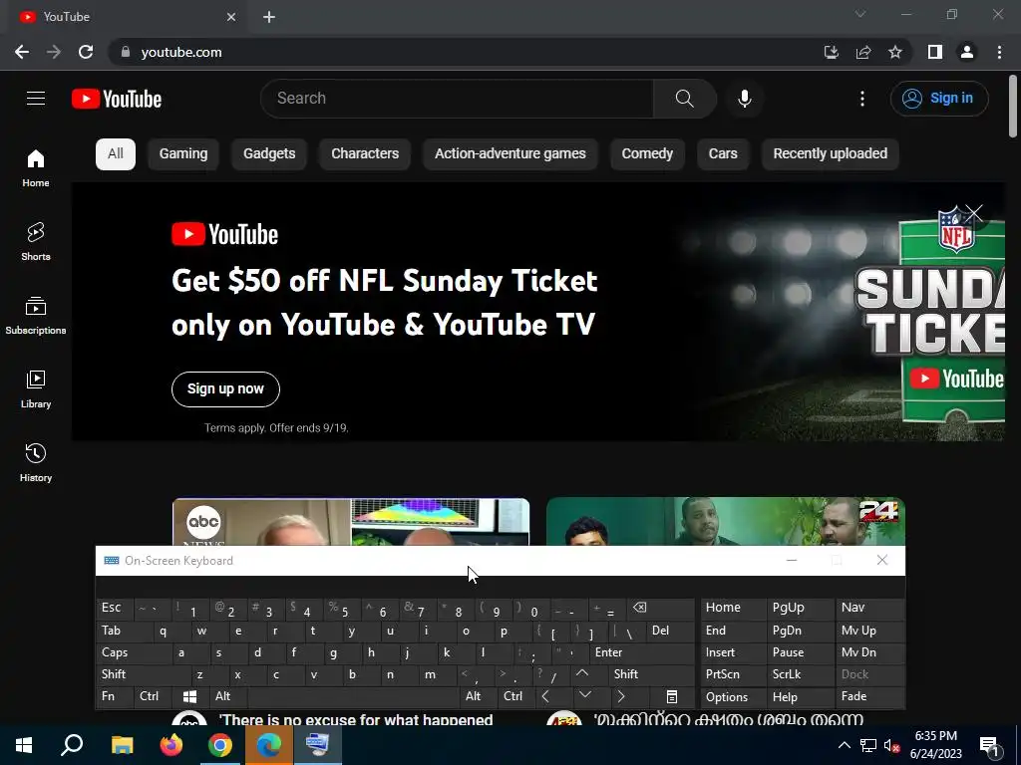Click the page vertical scrollbar

pyautogui.click(x=1013, y=108)
